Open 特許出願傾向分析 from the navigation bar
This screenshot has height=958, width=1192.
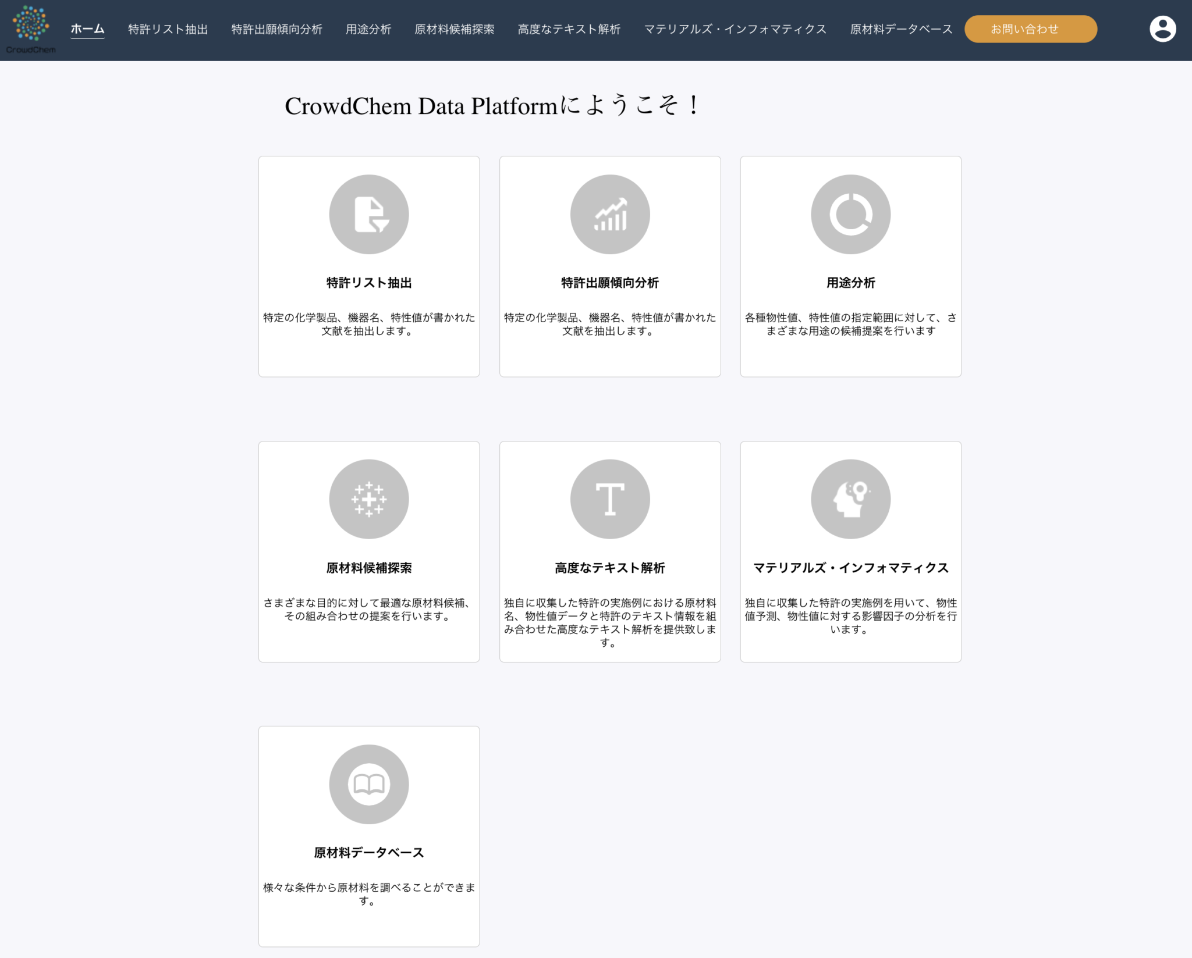tap(278, 29)
